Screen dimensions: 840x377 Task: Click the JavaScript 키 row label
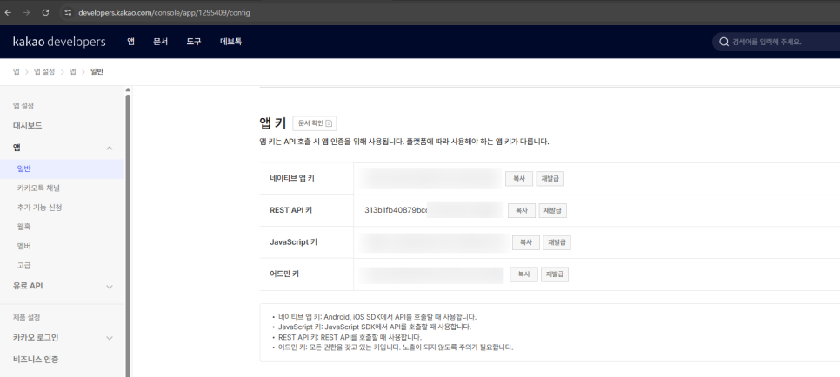[293, 242]
